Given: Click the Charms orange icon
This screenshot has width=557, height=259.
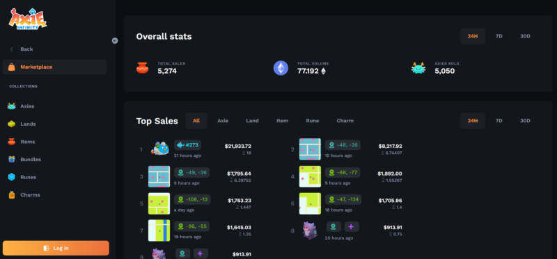Looking at the screenshot, I should 12,195.
